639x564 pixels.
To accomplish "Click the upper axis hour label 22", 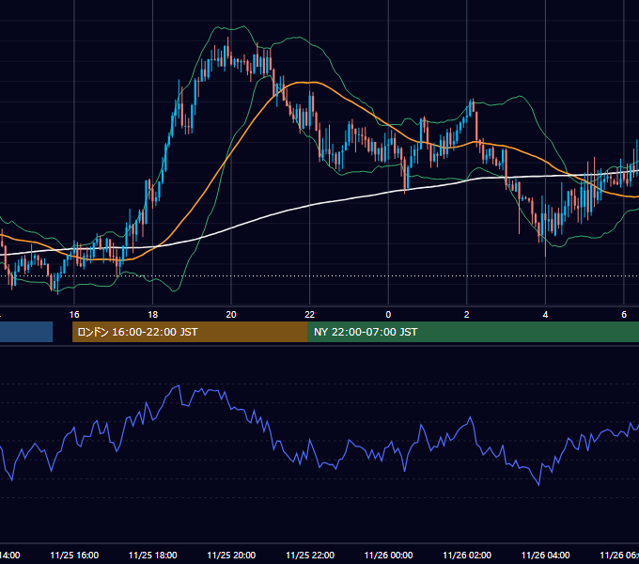I will [310, 315].
